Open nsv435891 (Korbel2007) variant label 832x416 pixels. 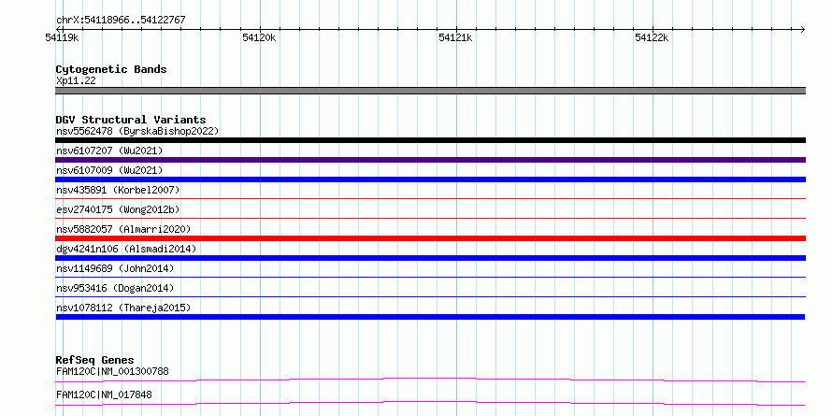(x=118, y=190)
